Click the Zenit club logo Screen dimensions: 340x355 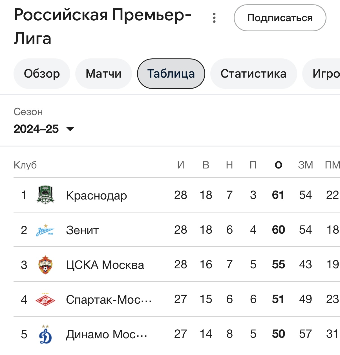[x=45, y=230]
